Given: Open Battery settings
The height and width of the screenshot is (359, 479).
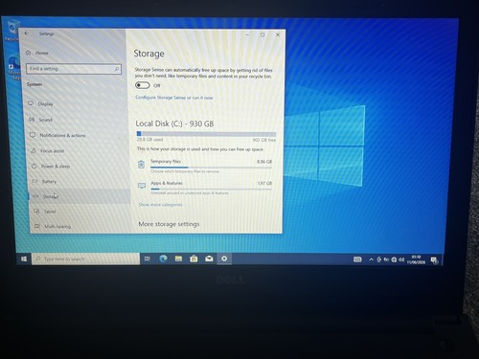Looking at the screenshot, I should (49, 181).
